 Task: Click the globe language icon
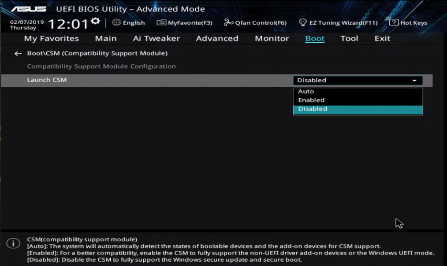coord(116,22)
